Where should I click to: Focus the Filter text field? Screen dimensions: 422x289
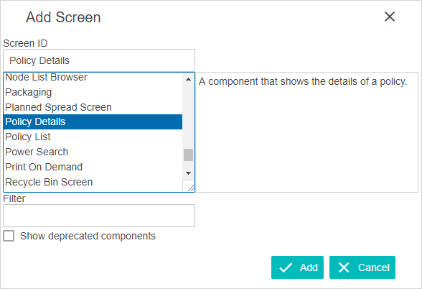click(99, 216)
